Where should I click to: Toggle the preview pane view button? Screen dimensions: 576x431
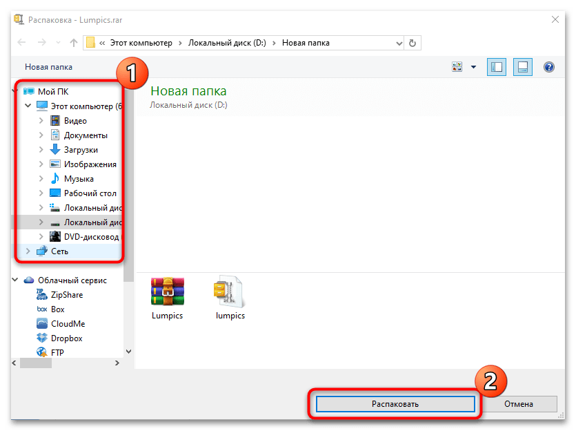(522, 67)
